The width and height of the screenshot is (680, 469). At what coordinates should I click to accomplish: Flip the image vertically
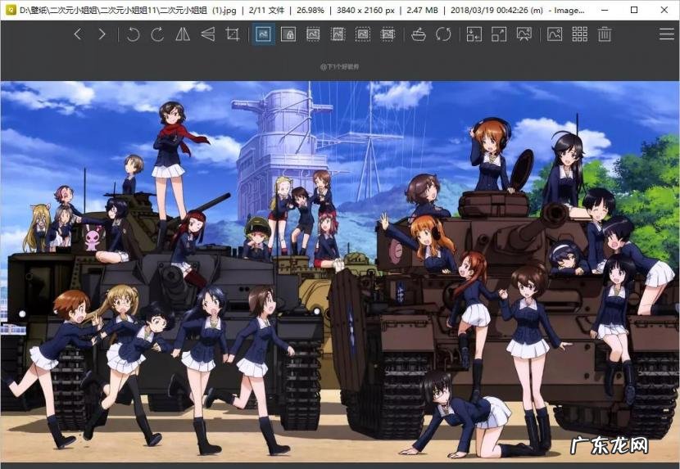pos(208,34)
